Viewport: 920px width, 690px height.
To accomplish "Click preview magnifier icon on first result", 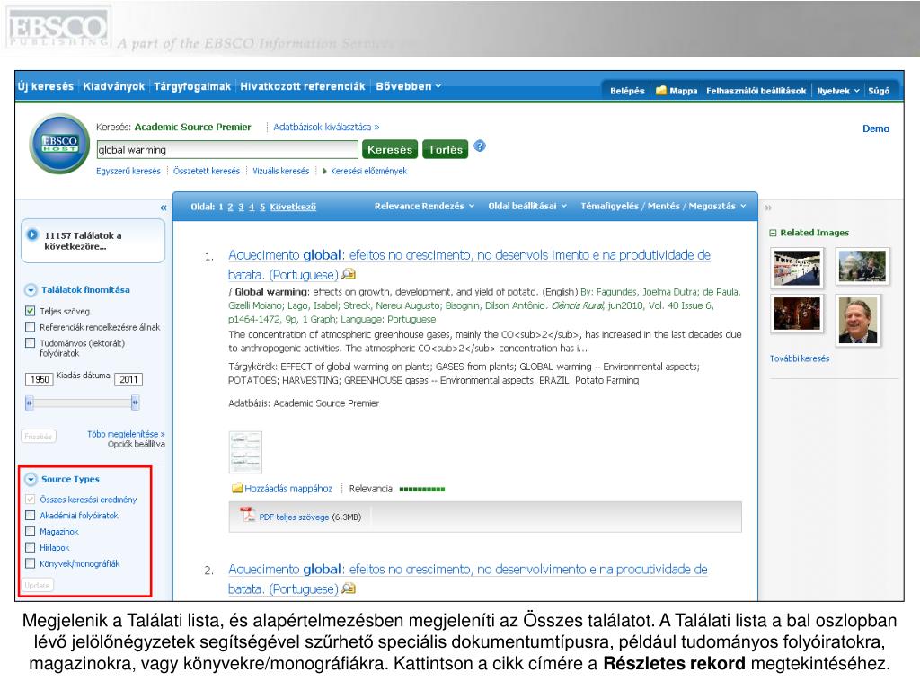I will tap(349, 274).
